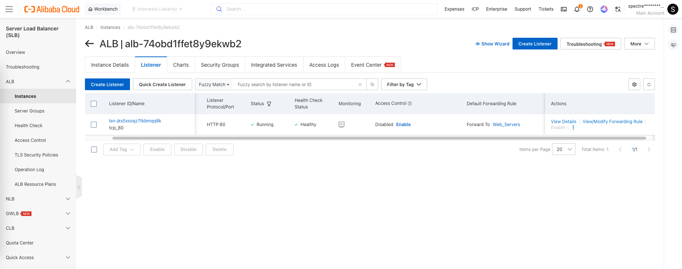682x269 pixels.
Task: Open the Items per Page dropdown
Action: tap(564, 150)
